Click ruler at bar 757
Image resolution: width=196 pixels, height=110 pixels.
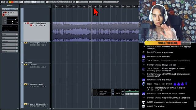(95, 7)
